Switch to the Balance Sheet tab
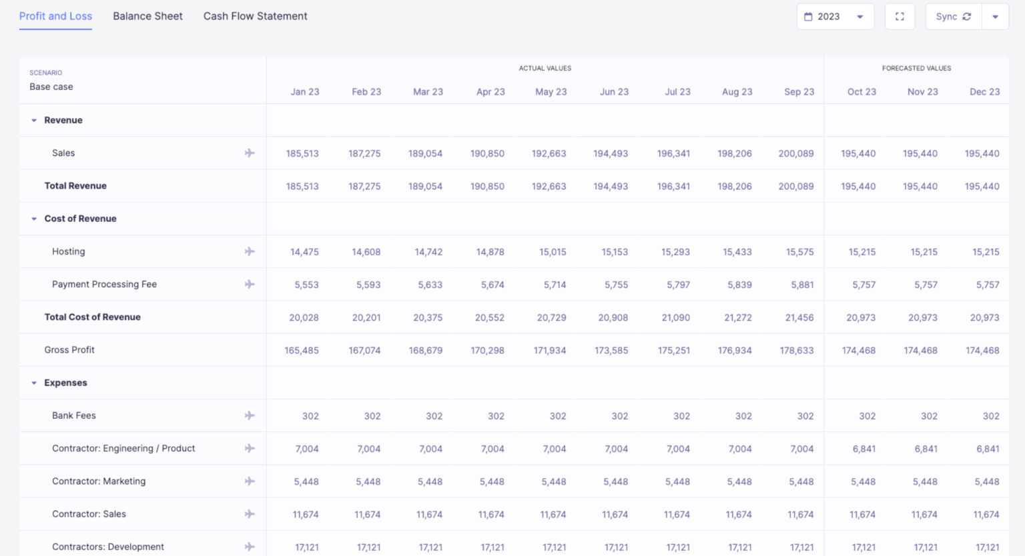The width and height of the screenshot is (1025, 556). (x=147, y=16)
